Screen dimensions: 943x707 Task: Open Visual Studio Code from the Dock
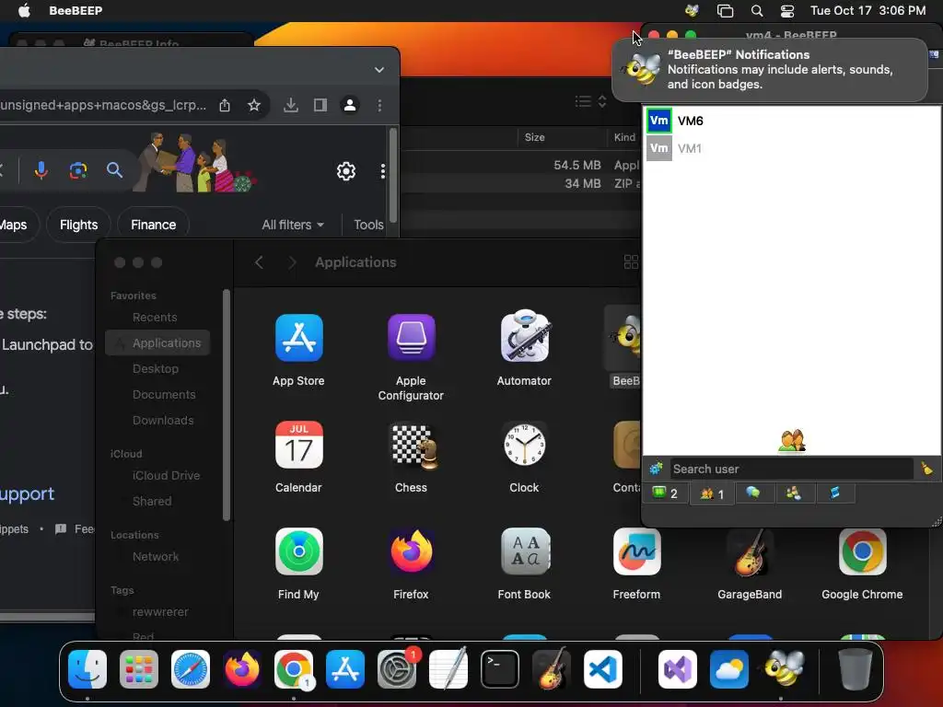click(x=603, y=668)
